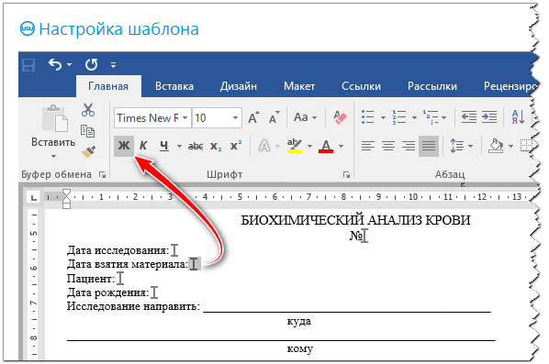Click the БИОХИМИЧЕСКИЙ АНАЛИЗ КРОВИ heading
This screenshot has height=364, width=549.
coord(355,220)
